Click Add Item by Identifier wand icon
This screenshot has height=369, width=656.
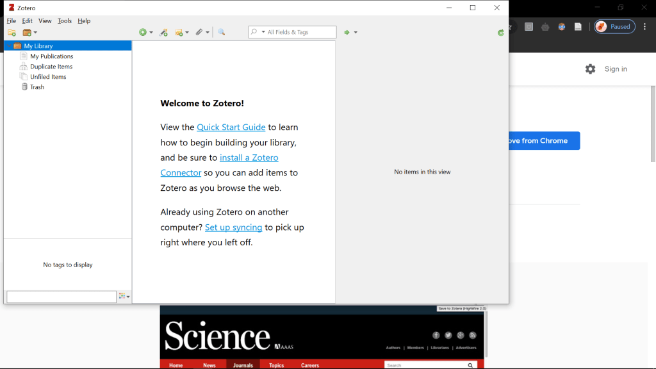tap(163, 33)
